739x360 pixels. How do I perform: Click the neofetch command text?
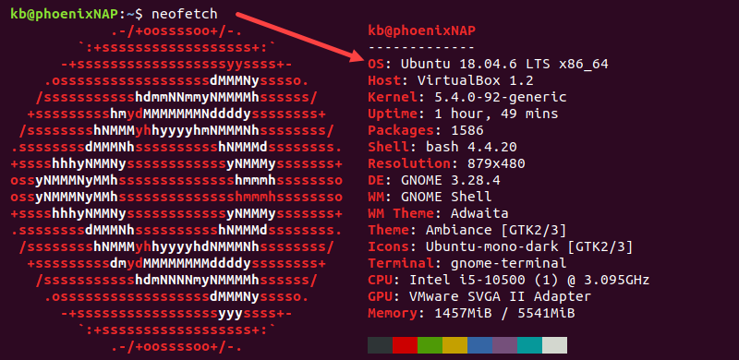[x=184, y=14]
